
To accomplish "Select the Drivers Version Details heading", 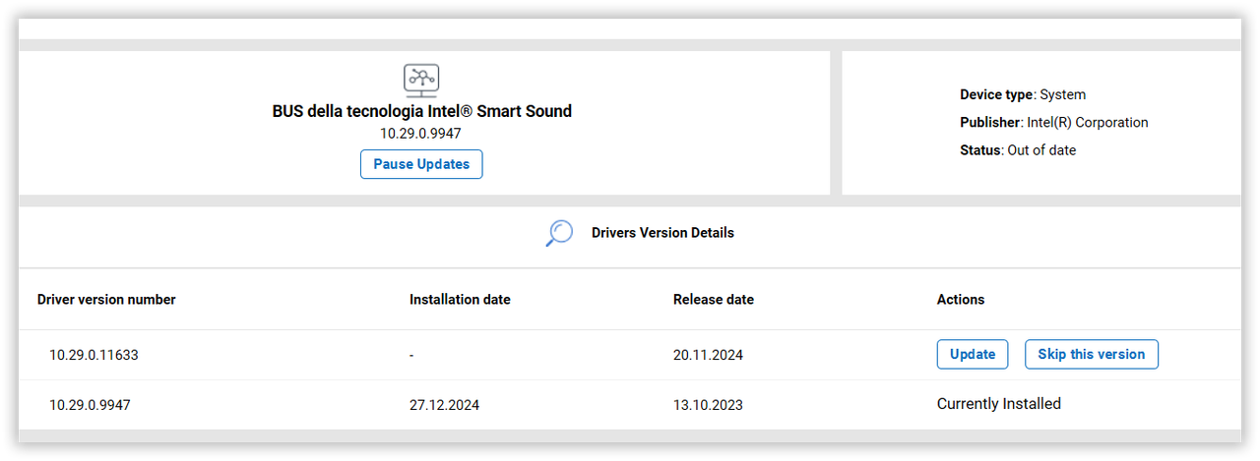I will click(662, 233).
